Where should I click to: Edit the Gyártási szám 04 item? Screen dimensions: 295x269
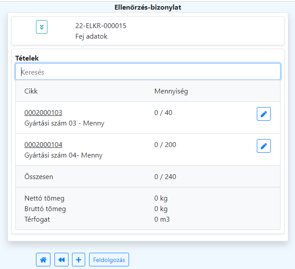pos(264,146)
